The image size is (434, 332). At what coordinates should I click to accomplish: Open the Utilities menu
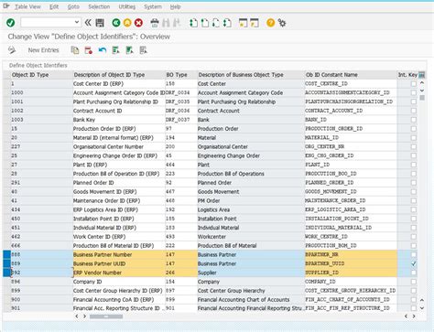pyautogui.click(x=127, y=6)
